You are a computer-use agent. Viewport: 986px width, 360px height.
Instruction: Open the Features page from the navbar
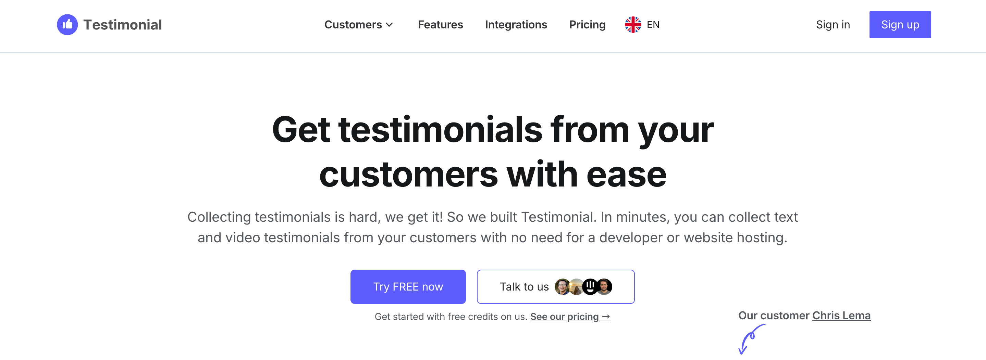click(440, 24)
